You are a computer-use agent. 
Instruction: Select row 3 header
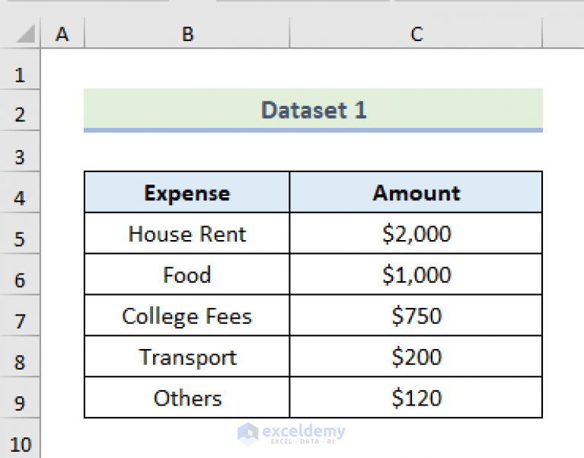click(20, 152)
